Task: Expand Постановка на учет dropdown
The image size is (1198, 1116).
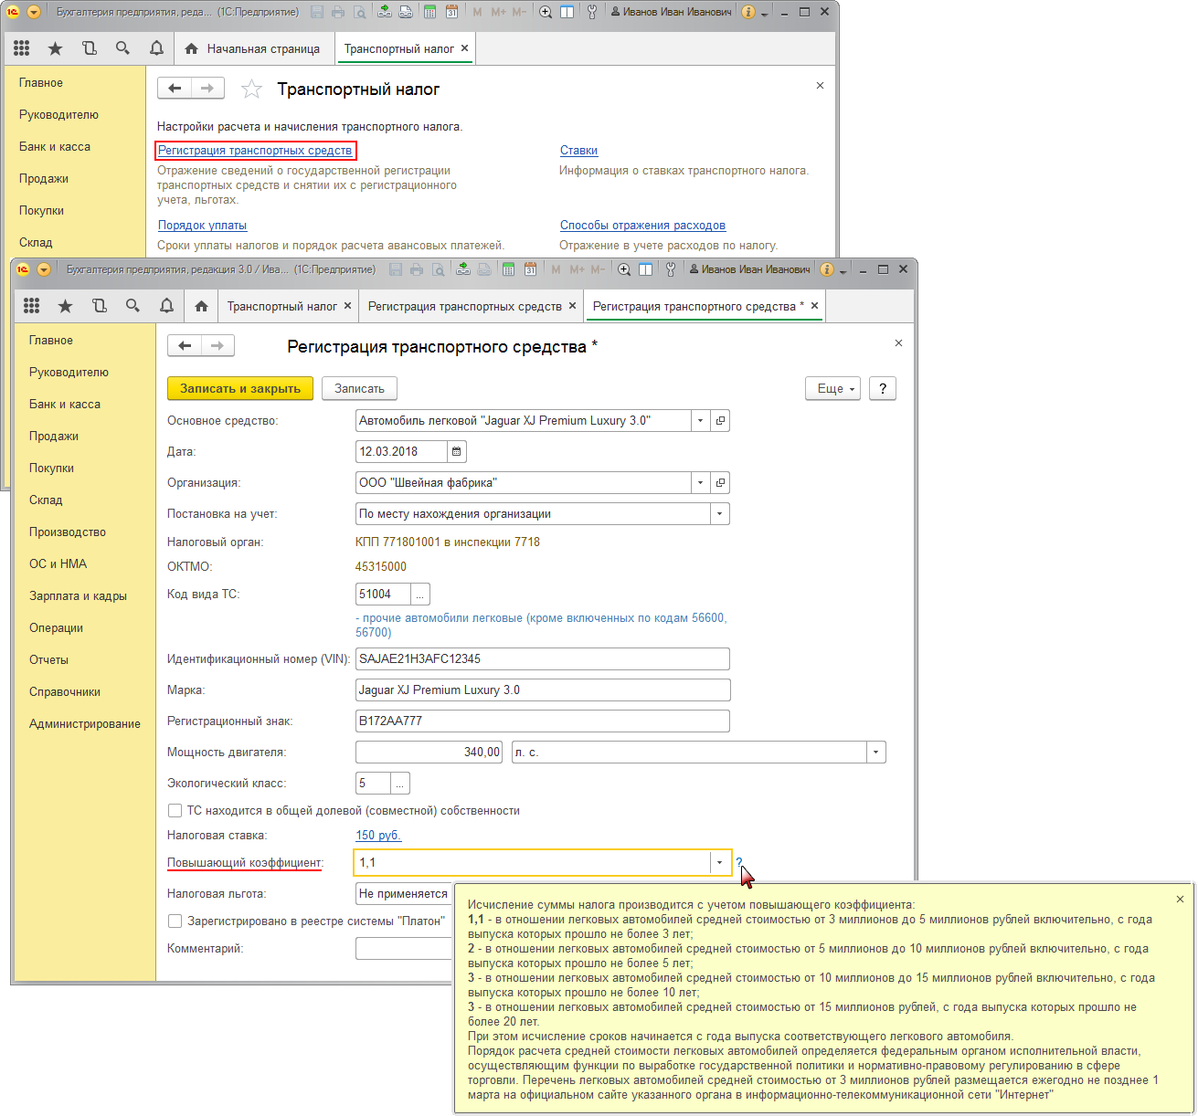Action: click(x=720, y=513)
